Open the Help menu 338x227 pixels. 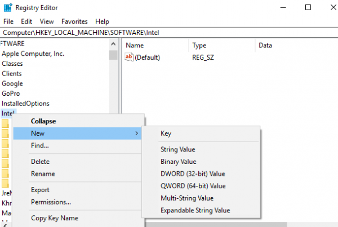[103, 21]
